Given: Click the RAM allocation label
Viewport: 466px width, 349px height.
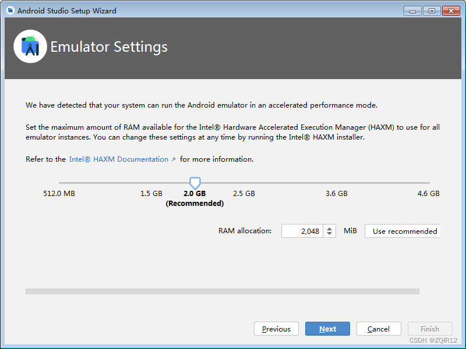Looking at the screenshot, I should (x=245, y=230).
